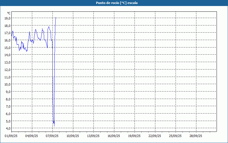Screen dimensions: 228x143
Task: Click the 12,0 y-axis value
Action: click(8, 70)
